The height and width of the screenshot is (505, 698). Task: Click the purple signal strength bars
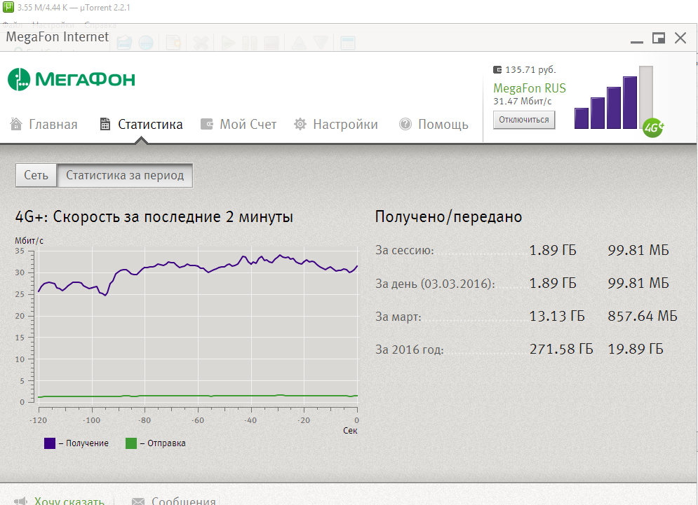tap(613, 98)
